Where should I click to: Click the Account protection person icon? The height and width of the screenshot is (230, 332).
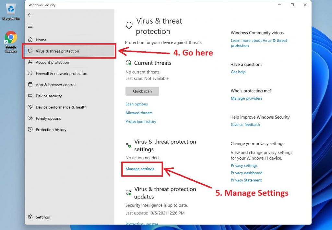pyautogui.click(x=30, y=62)
